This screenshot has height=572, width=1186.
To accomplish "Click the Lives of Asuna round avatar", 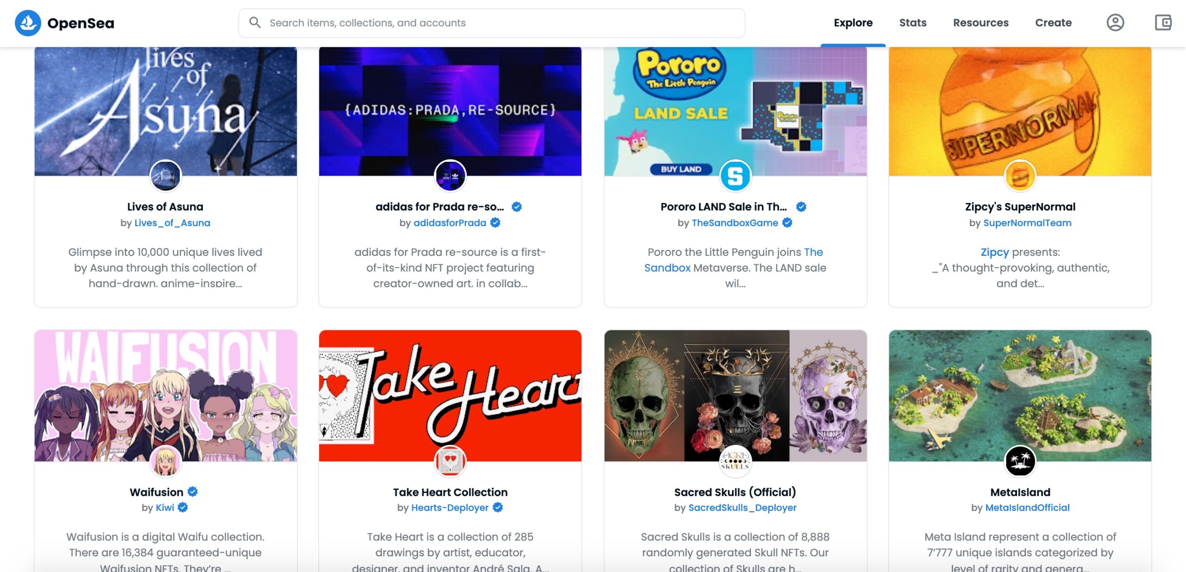I will (165, 176).
